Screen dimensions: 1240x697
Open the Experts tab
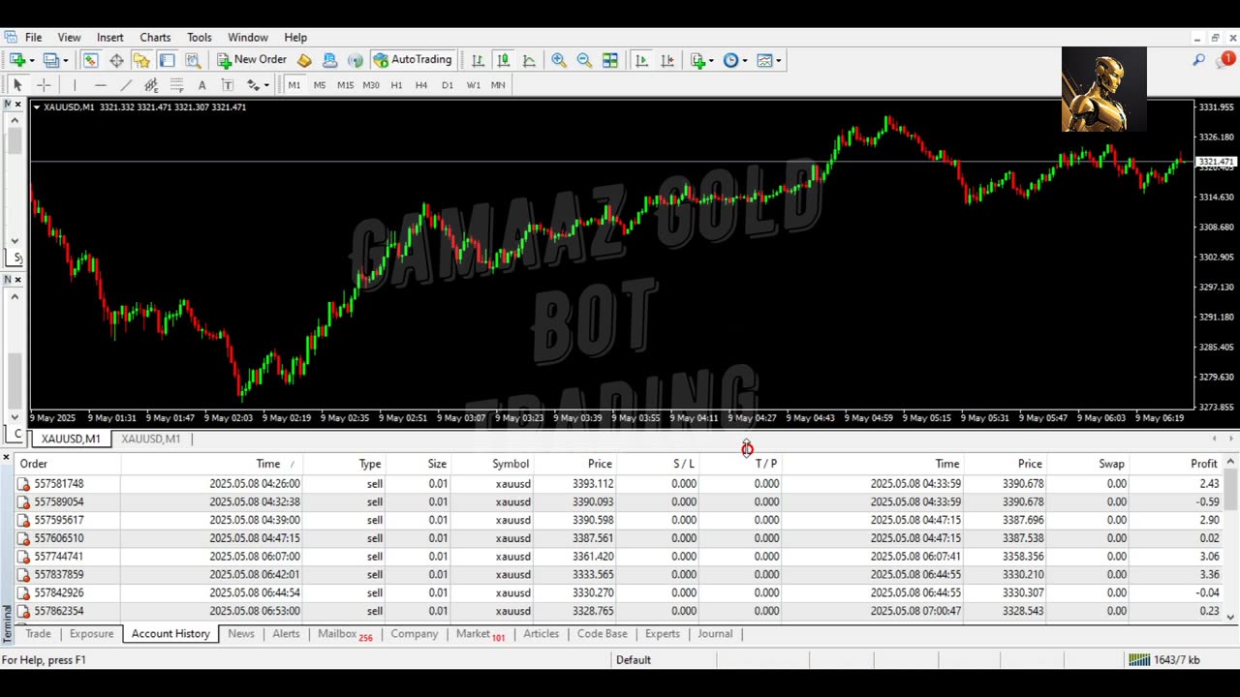663,634
